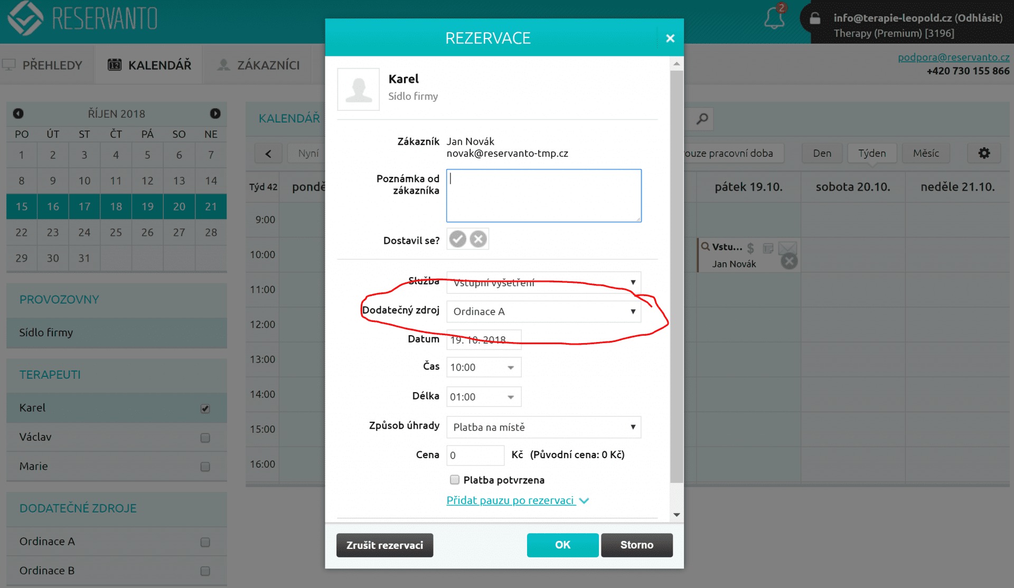1014x588 pixels.
Task: Open calendar settings gear icon
Action: point(984,153)
